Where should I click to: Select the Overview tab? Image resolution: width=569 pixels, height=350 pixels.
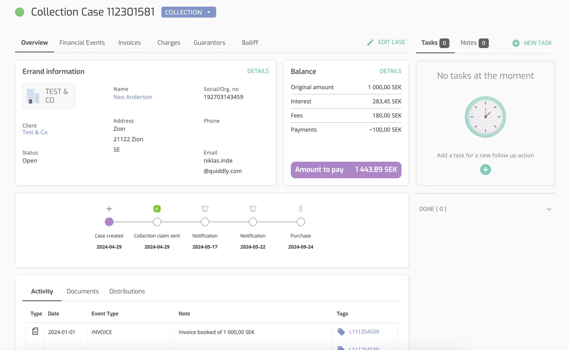pyautogui.click(x=34, y=42)
